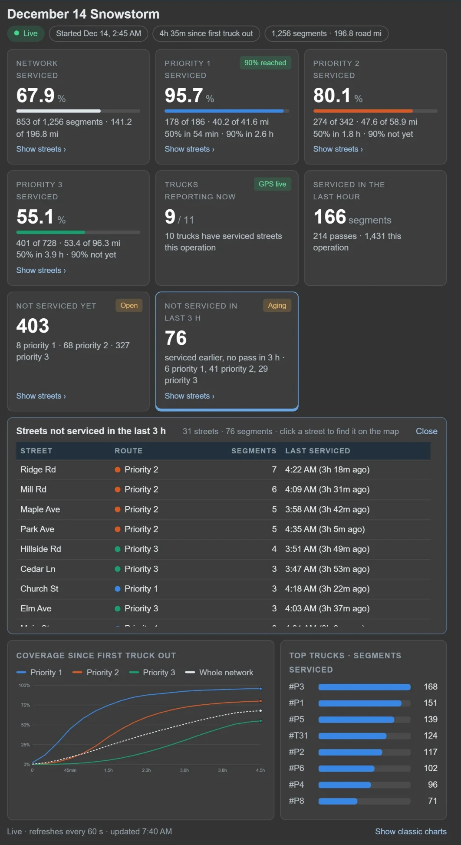Click Network Serviced progress bar
The width and height of the screenshot is (461, 845).
click(78, 111)
